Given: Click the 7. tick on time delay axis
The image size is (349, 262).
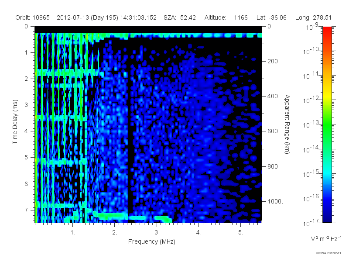Looking at the screenshot, I should (27, 210).
